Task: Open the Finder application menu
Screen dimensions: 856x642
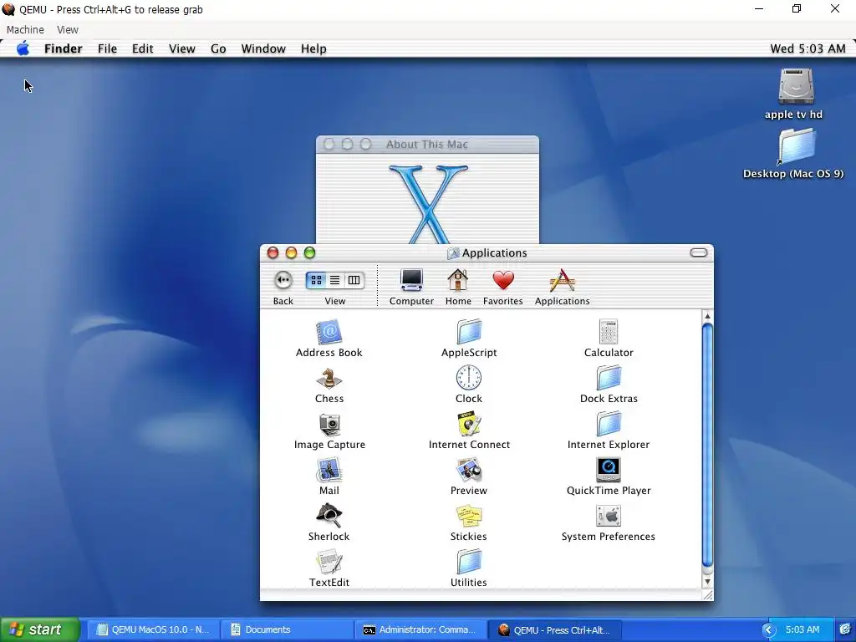Action: (x=64, y=48)
